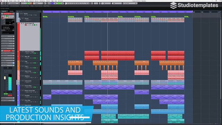
Task: Select the Clap 2 track name
Action: [x=26, y=66]
